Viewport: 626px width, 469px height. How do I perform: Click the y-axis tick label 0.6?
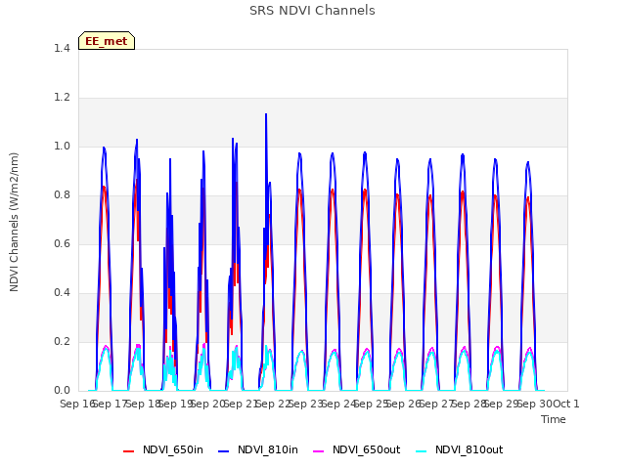click(x=62, y=244)
